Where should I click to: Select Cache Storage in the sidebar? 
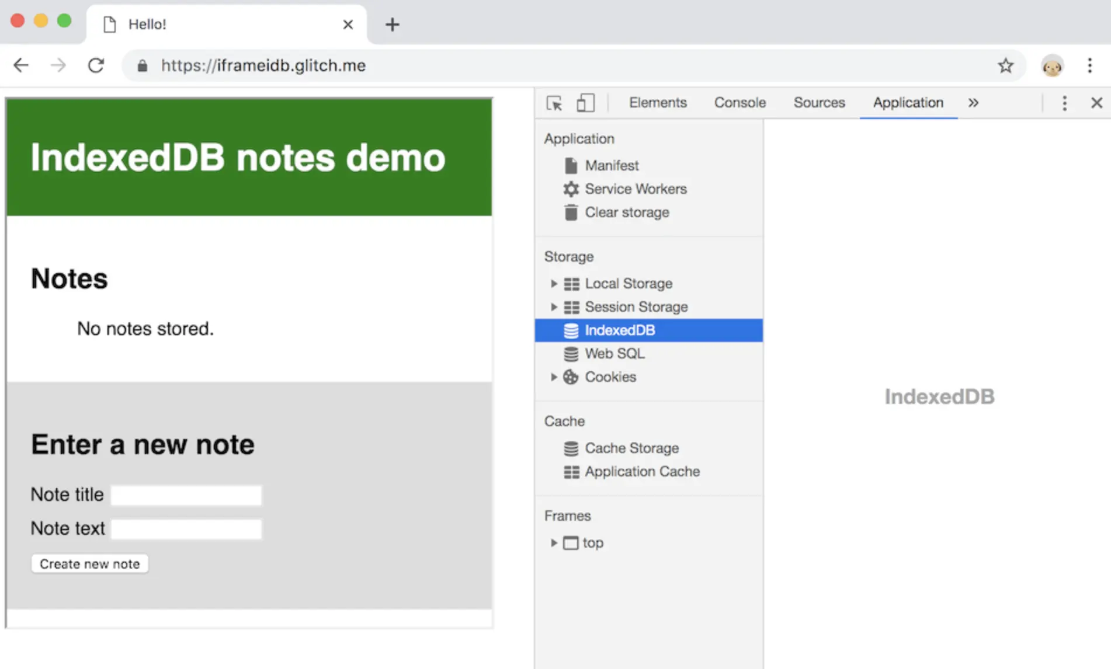[x=632, y=448]
